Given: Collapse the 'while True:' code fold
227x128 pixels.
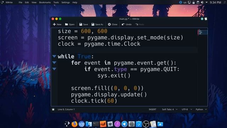Looking at the screenshot, I should point(54,56).
